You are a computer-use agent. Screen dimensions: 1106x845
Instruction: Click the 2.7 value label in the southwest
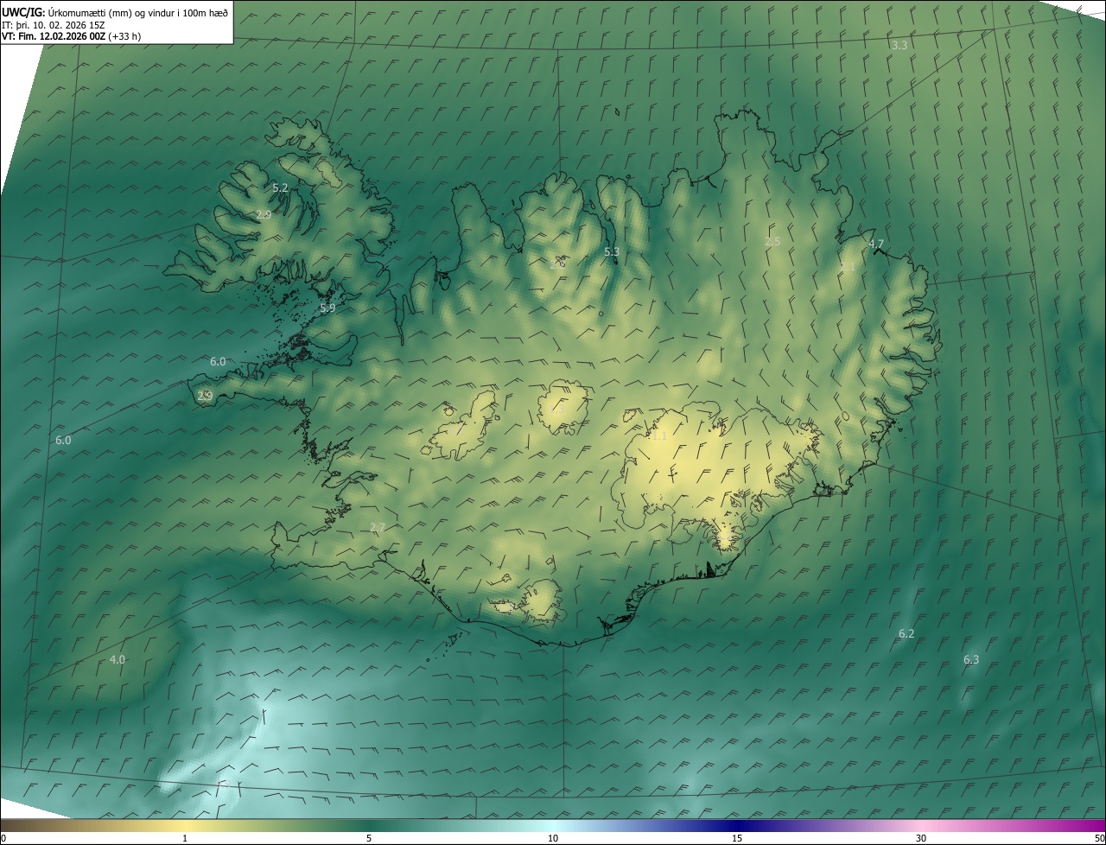coord(378,527)
